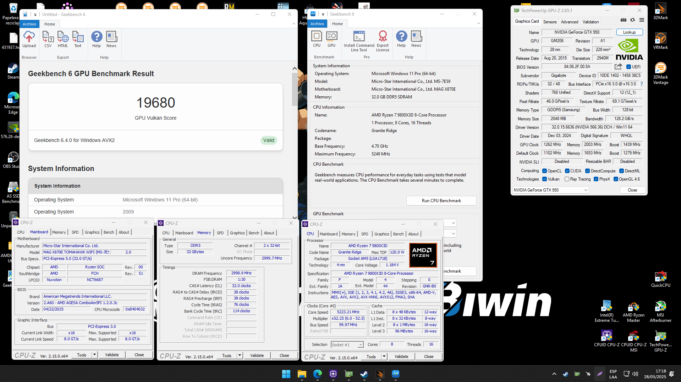Toggle DirectML checkbox in GPU-Z
681x382 pixels.
point(621,171)
